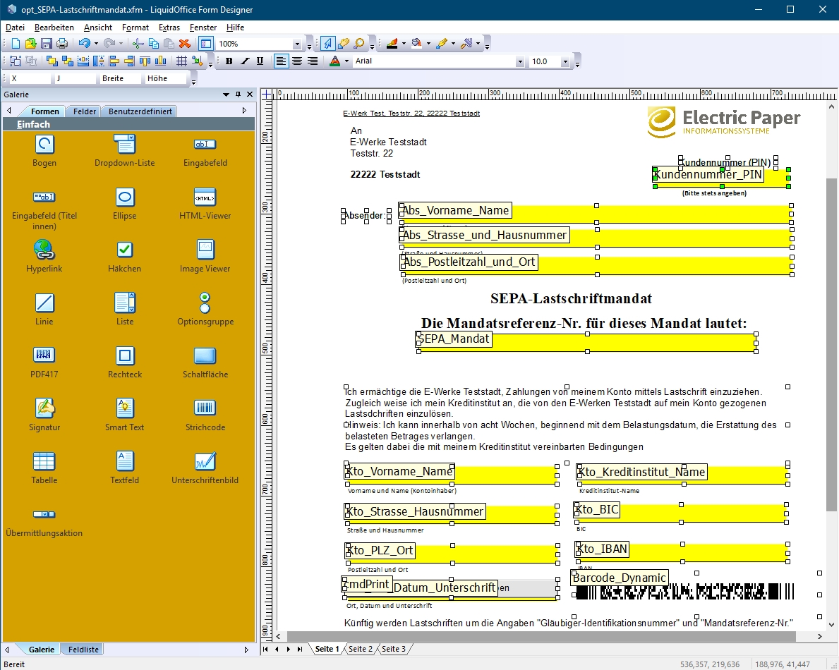Open the 10.0 font size dropdown
839x670 pixels.
[565, 61]
